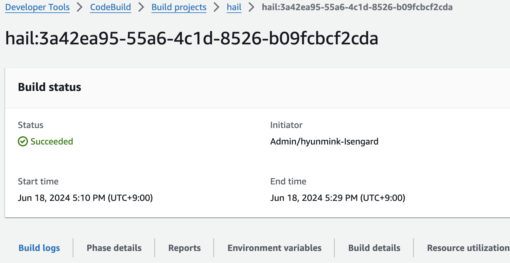This screenshot has height=263, width=510.
Task: Open the Reports tab
Action: [x=185, y=248]
